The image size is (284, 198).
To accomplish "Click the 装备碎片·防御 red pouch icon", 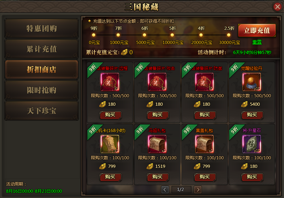I will 204,82.
